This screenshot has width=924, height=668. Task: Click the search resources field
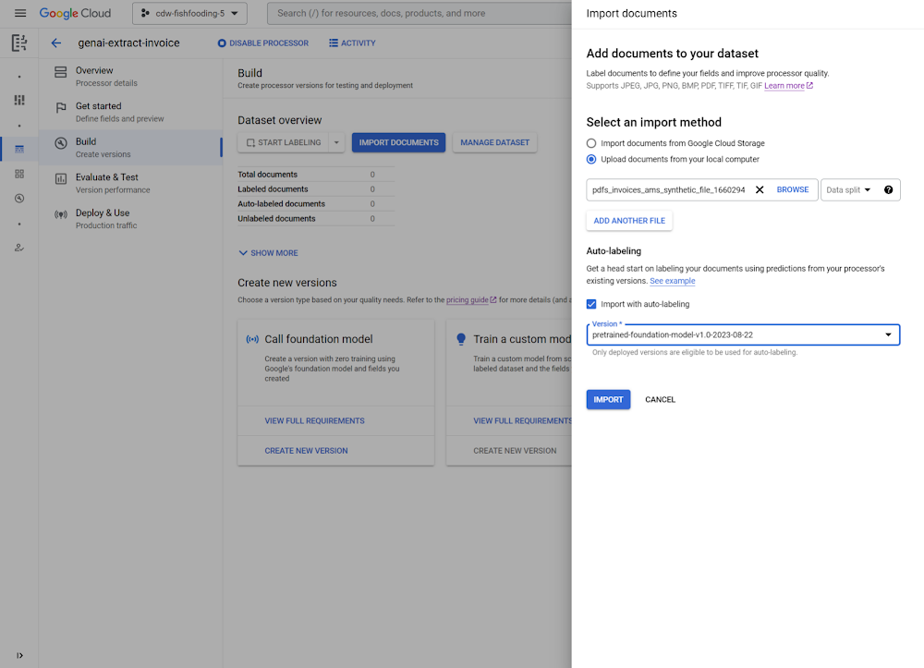coord(419,13)
